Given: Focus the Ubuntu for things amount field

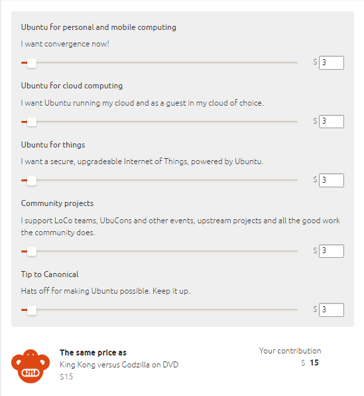Looking at the screenshot, I should 332,180.
